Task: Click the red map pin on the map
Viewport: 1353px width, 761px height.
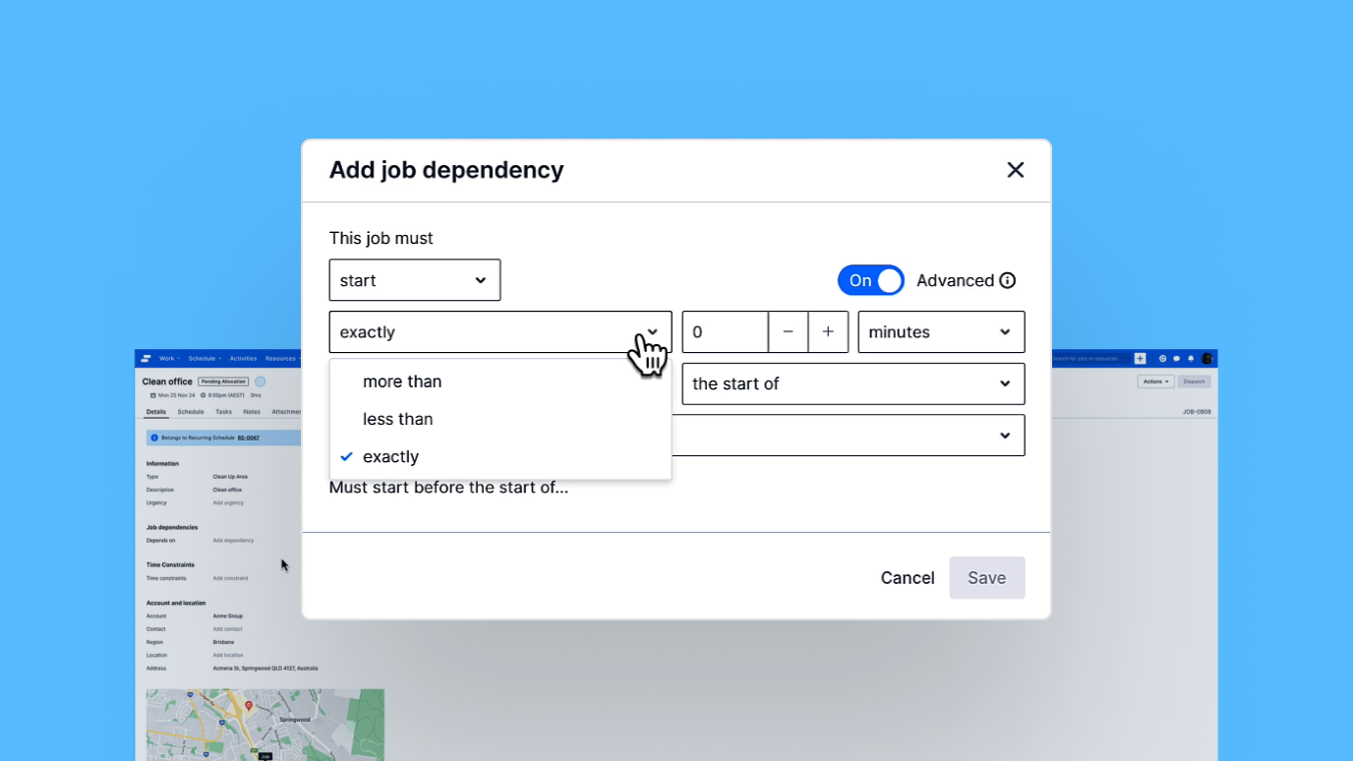Action: pyautogui.click(x=249, y=705)
